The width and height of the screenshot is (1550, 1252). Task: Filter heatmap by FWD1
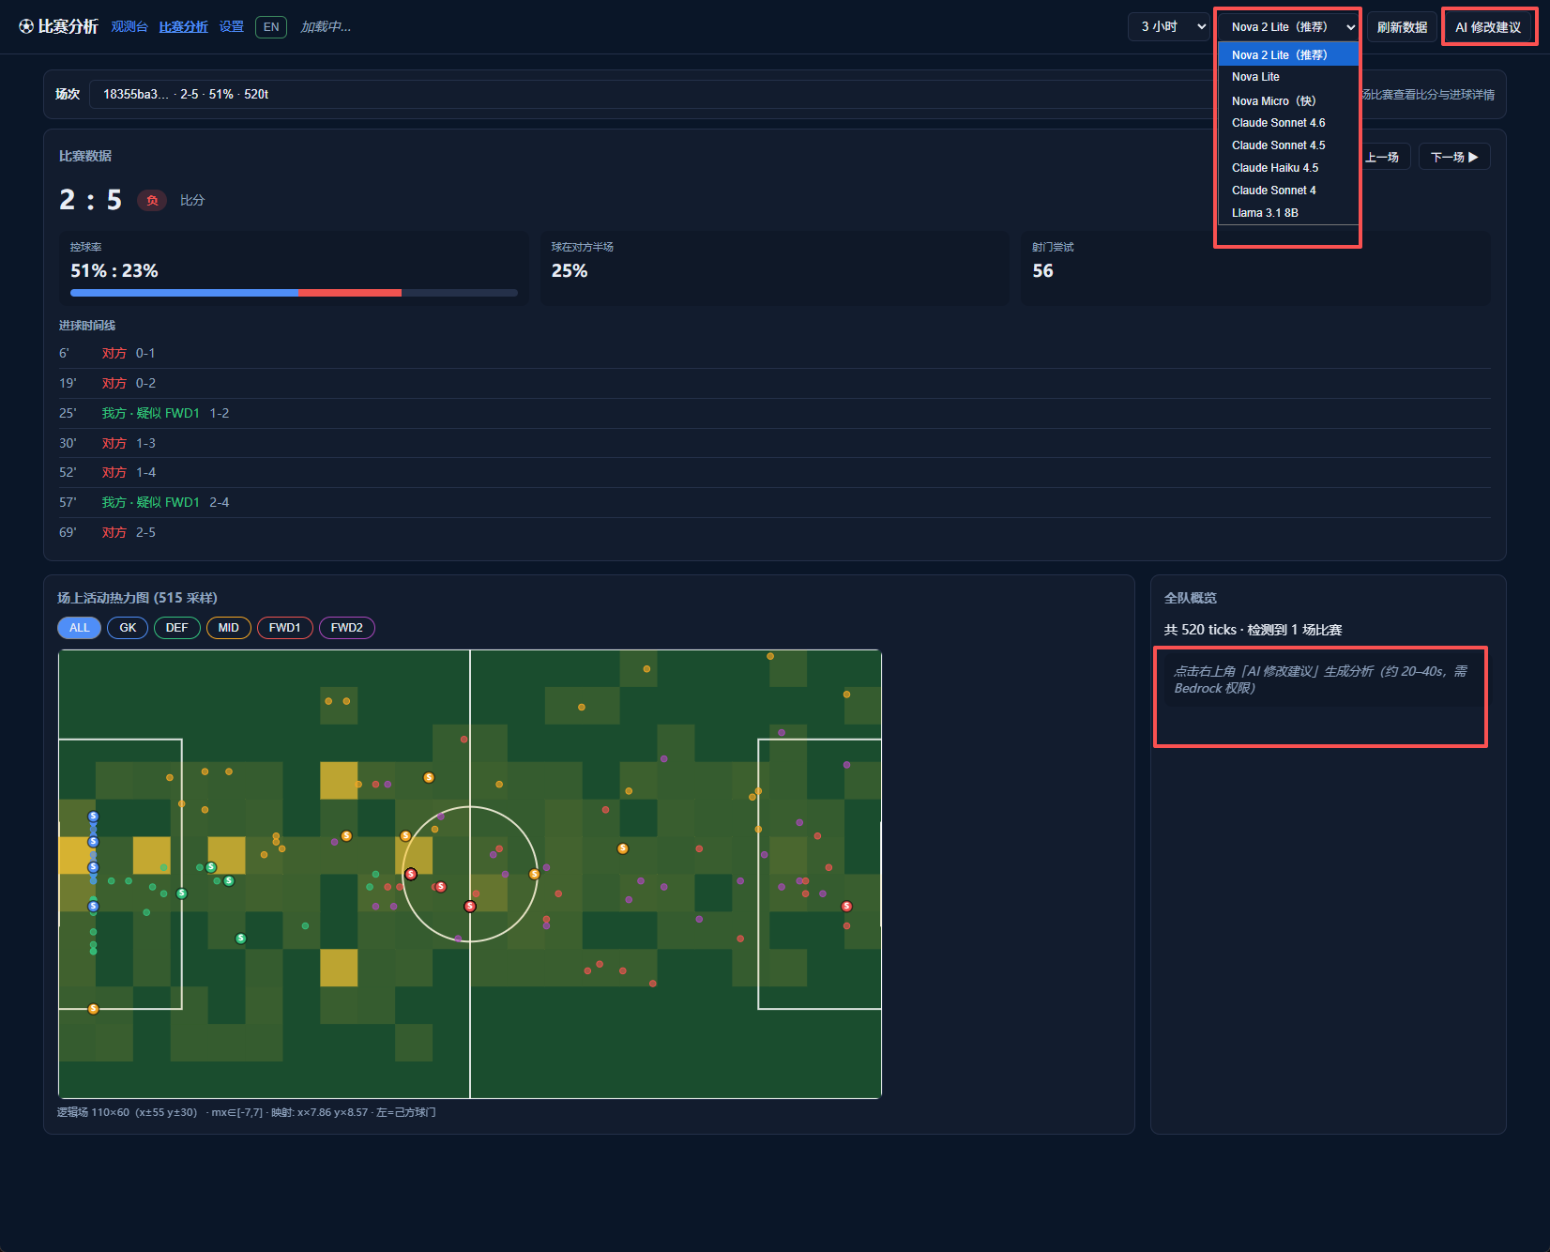285,628
